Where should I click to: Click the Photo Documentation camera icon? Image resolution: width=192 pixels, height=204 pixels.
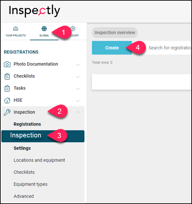(x=7, y=64)
